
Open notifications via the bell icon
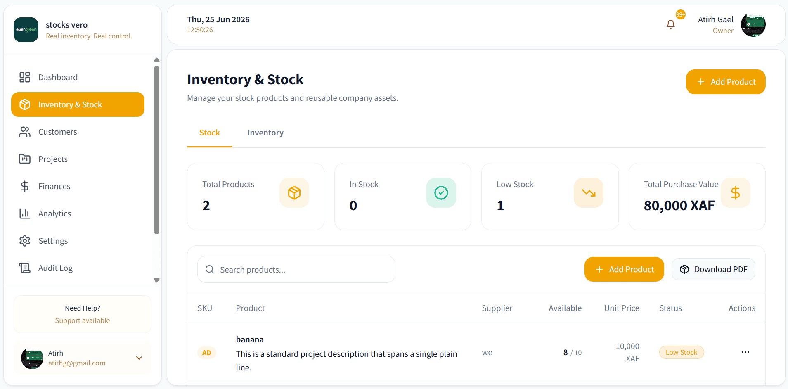click(671, 24)
